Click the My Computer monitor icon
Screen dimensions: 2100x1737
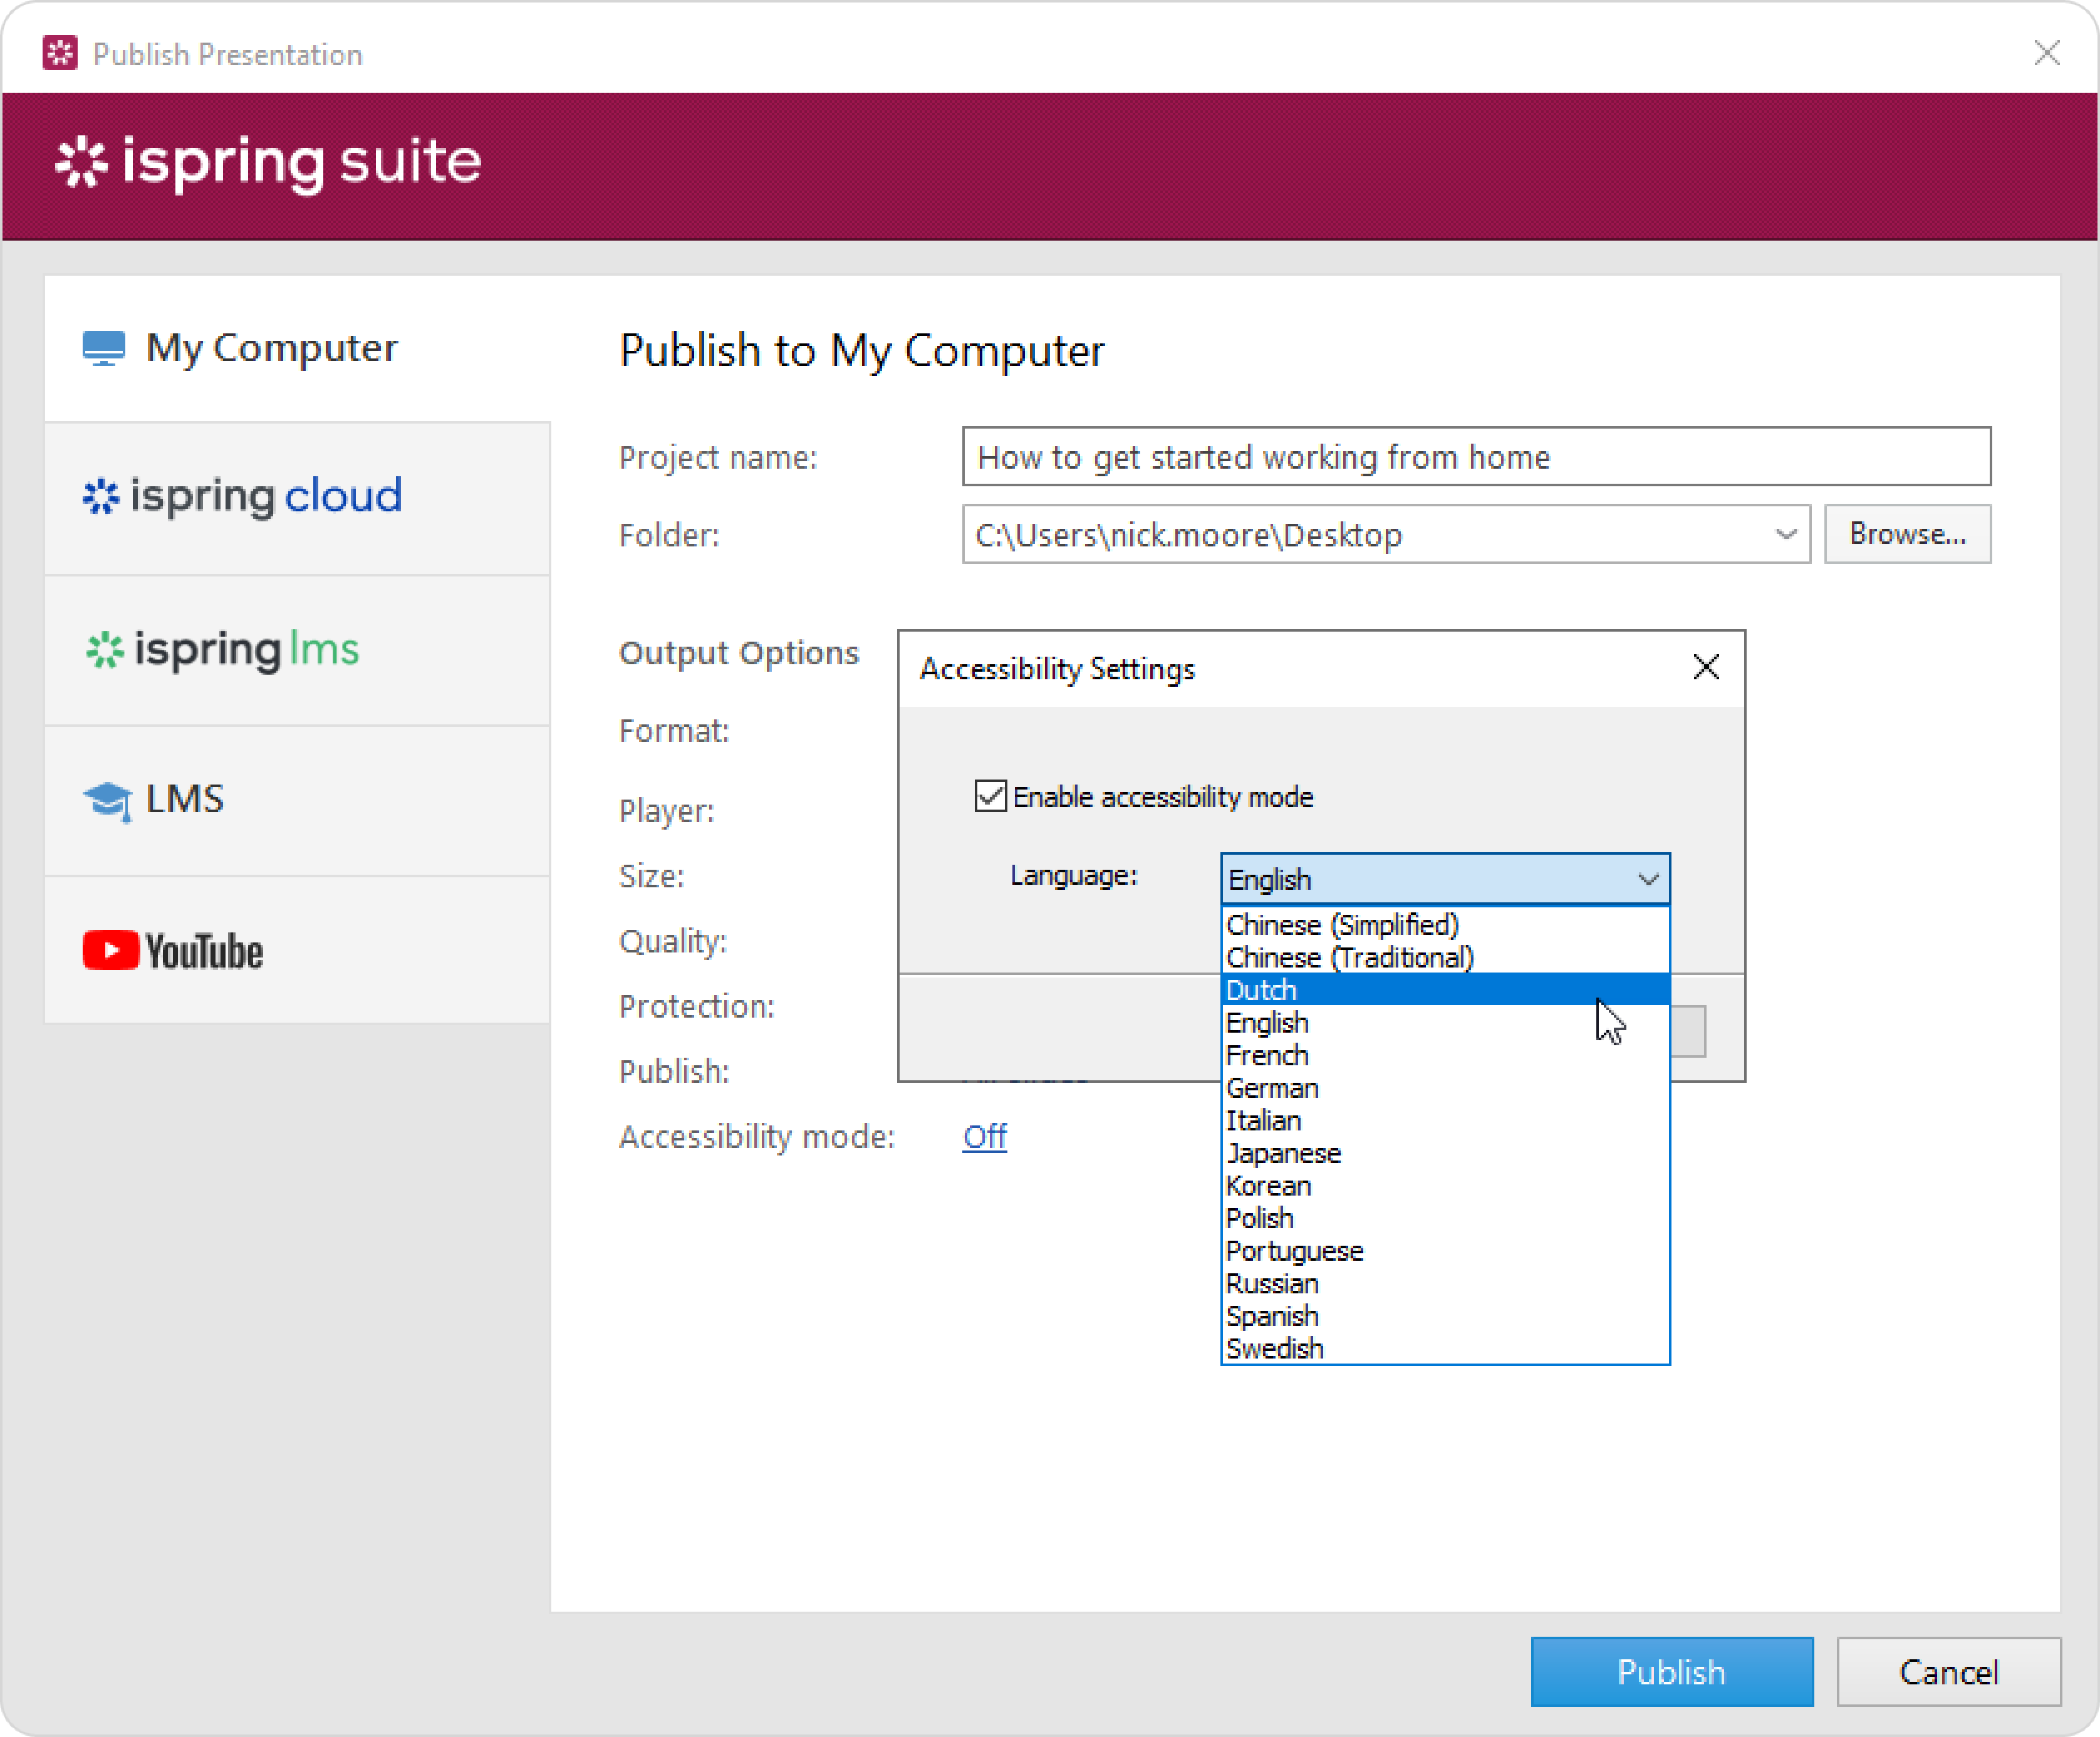103,348
